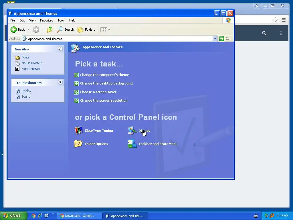This screenshot has height=220, width=293.
Task: Click arrow icon beside screen saver task
Action: pyautogui.click(x=76, y=92)
